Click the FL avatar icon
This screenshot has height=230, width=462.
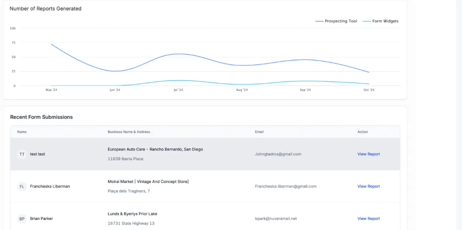(22, 186)
